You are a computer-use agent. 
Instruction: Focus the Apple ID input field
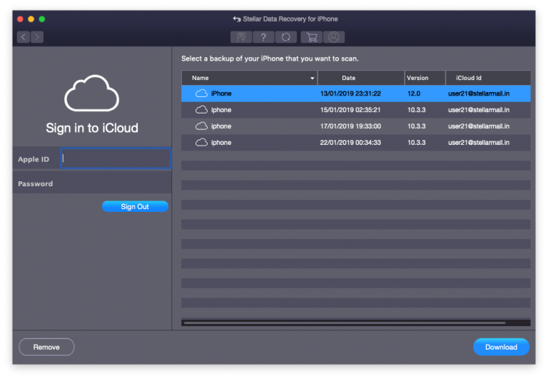116,158
